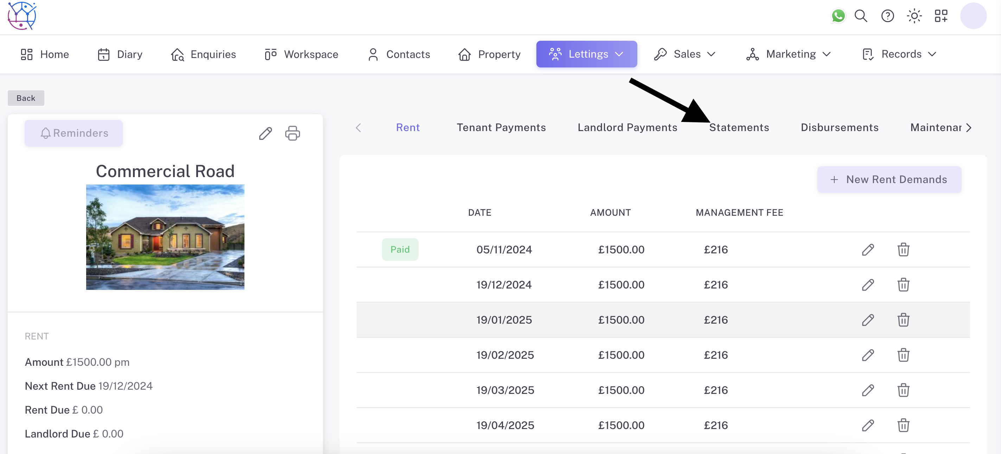1001x454 pixels.
Task: Delete the 19/12/2024 rent demand
Action: tap(903, 285)
